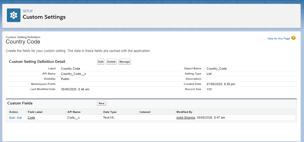Select the Data Type column header
304x142 pixels.
(x=109, y=112)
